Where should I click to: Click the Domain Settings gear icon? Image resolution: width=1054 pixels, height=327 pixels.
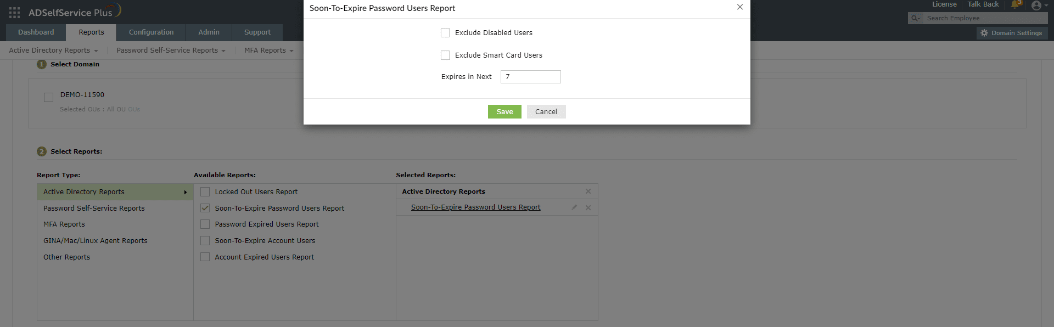pos(984,33)
